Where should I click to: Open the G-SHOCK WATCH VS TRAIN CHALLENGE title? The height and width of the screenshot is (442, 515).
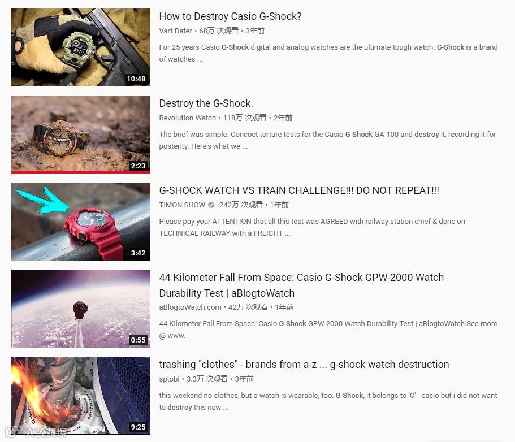[299, 190]
